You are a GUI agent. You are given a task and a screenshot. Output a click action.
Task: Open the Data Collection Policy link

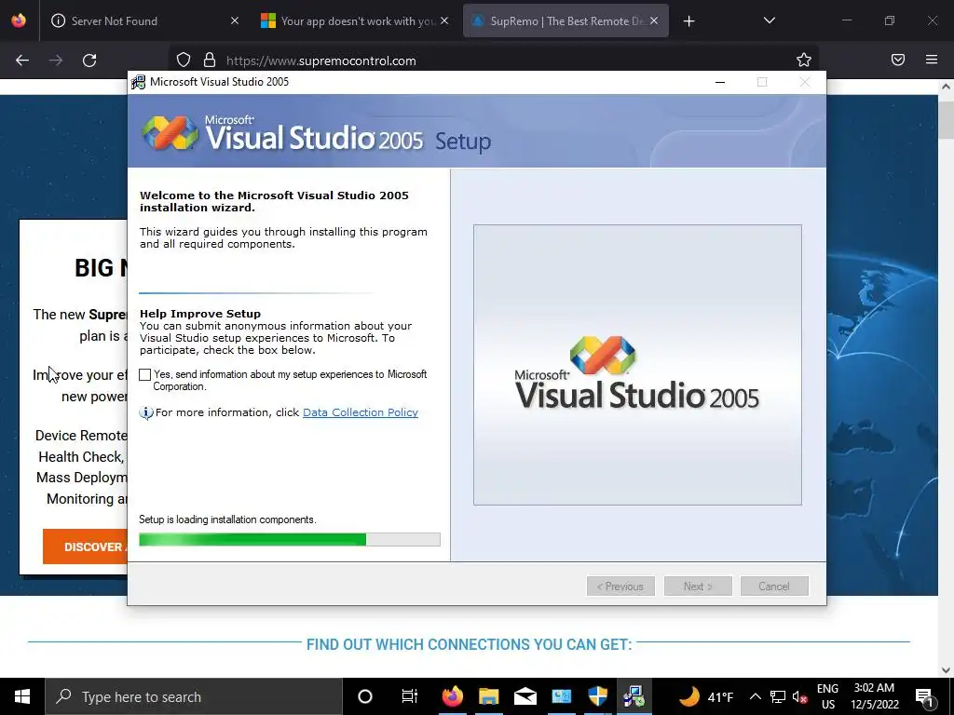tap(361, 412)
